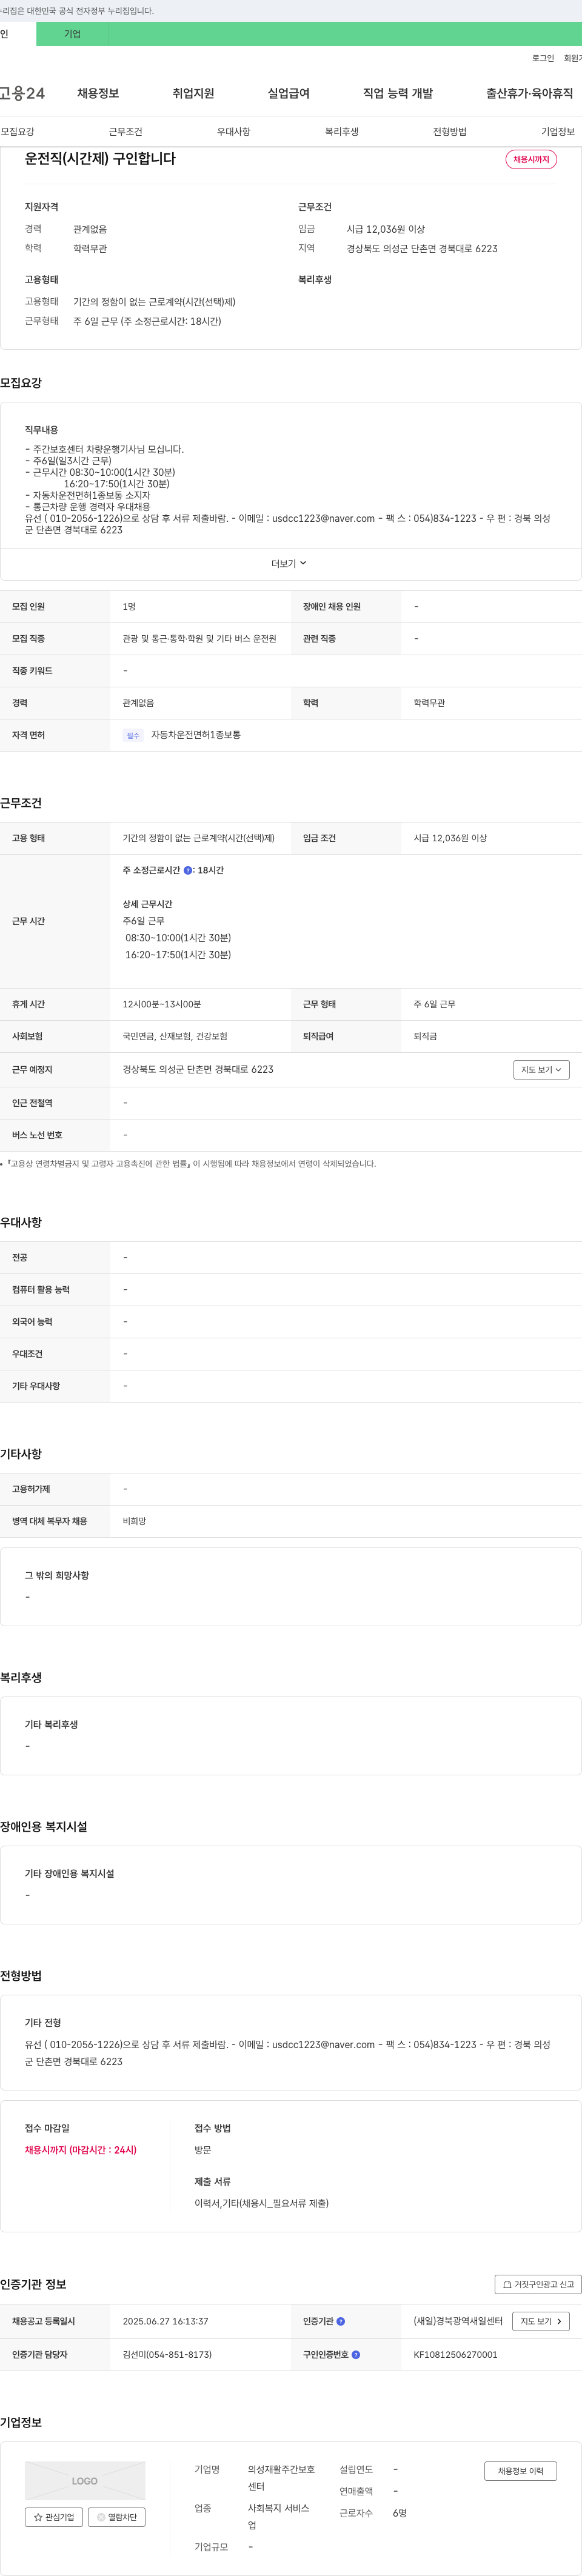Expand job description with 더보기
The height and width of the screenshot is (2576, 582).
(290, 563)
